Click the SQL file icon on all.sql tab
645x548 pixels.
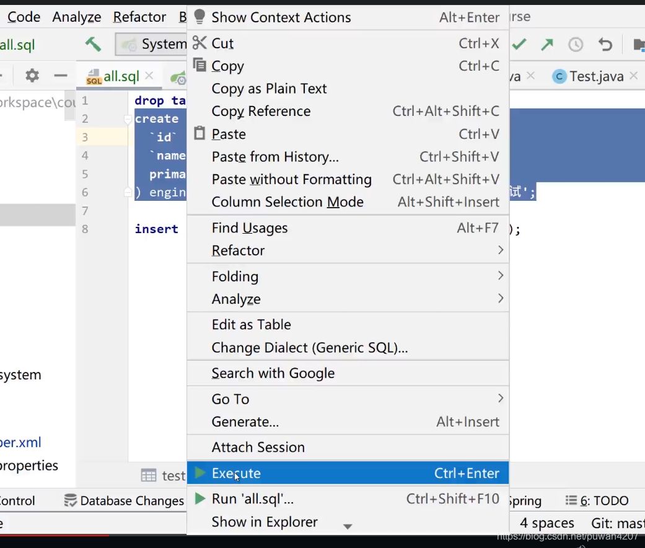[94, 76]
